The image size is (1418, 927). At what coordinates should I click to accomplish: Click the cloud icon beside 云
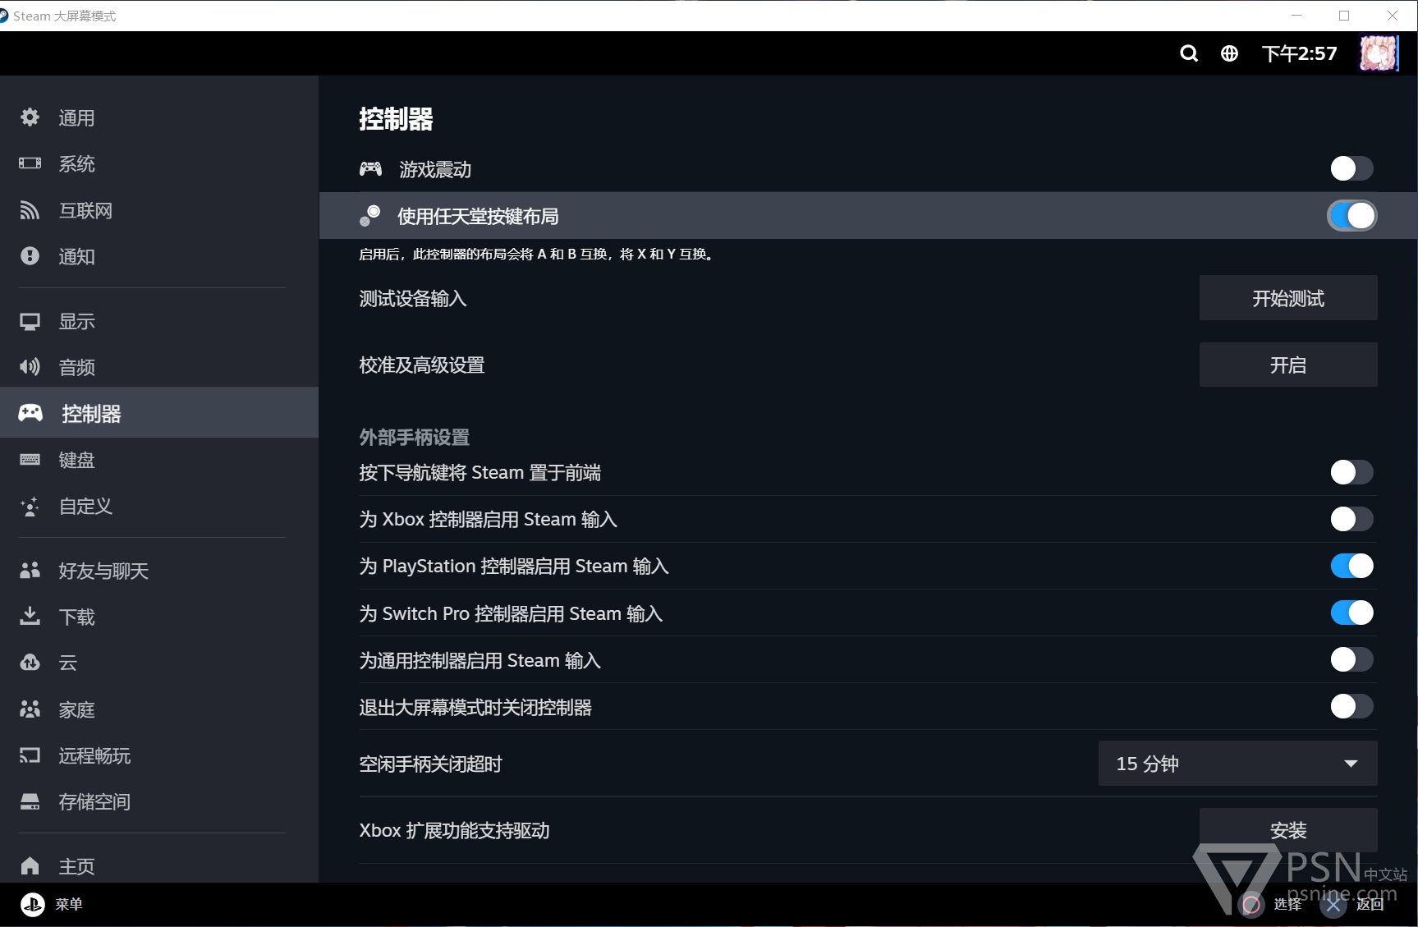pyautogui.click(x=30, y=662)
